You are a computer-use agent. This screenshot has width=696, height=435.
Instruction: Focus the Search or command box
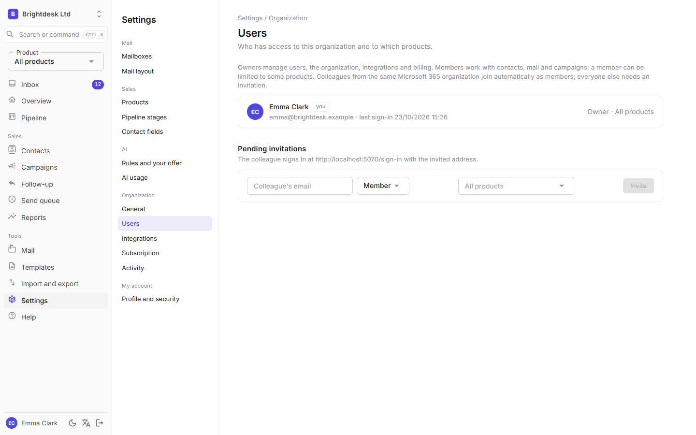pyautogui.click(x=56, y=34)
